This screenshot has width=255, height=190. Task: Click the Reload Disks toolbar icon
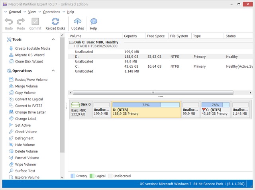click(x=55, y=24)
